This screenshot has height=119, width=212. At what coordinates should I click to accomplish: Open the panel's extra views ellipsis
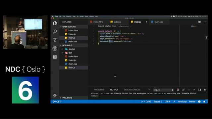149,90
